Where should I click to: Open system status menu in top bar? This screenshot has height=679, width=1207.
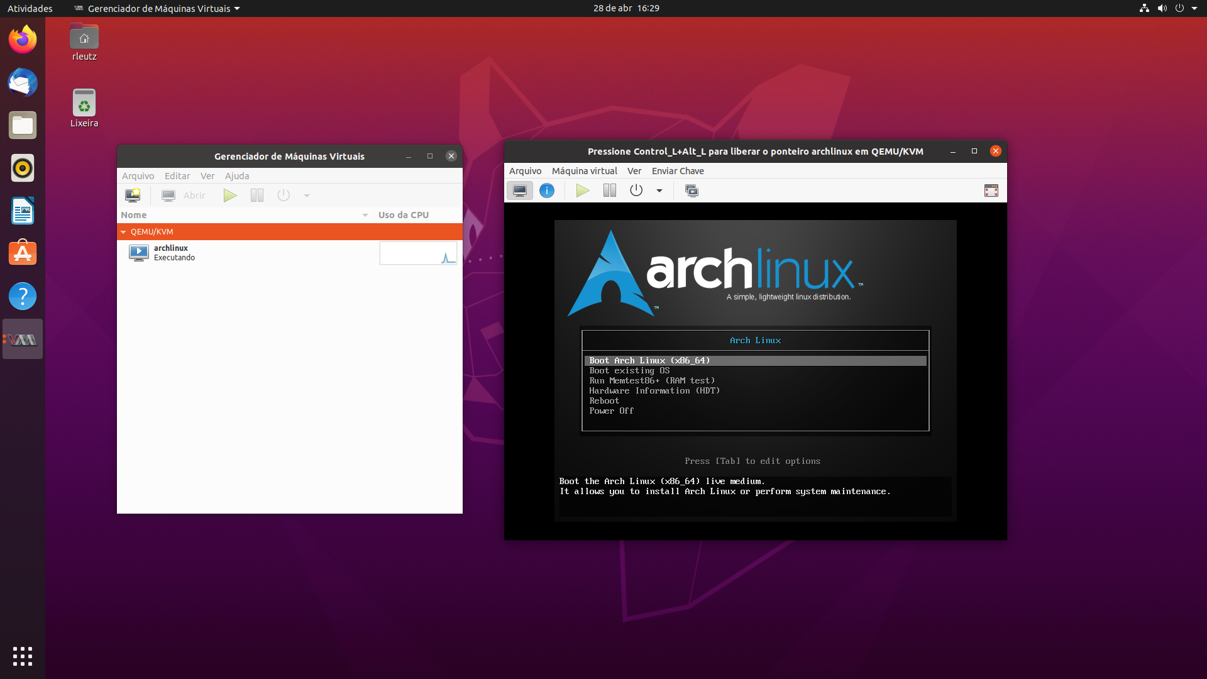coord(1169,8)
